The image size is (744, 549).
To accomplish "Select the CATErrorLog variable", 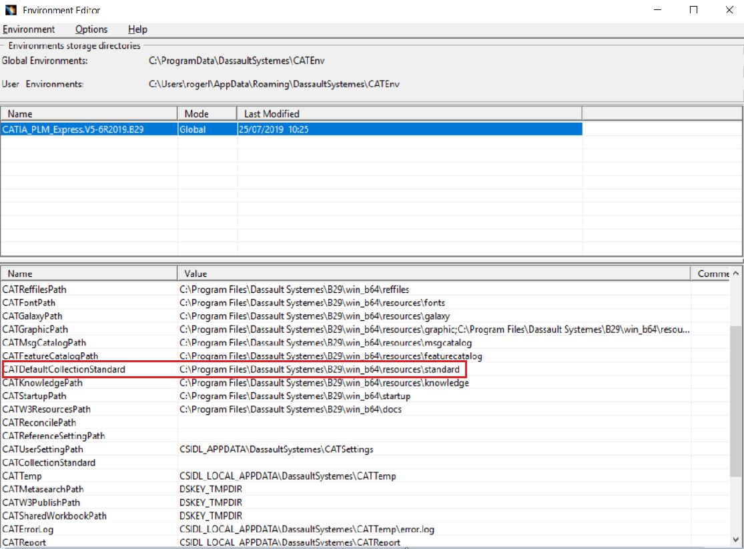I will click(x=28, y=528).
